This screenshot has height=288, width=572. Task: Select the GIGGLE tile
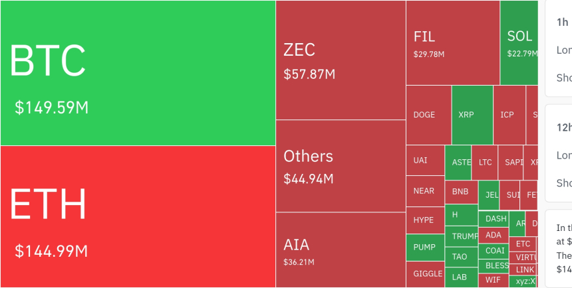425,274
